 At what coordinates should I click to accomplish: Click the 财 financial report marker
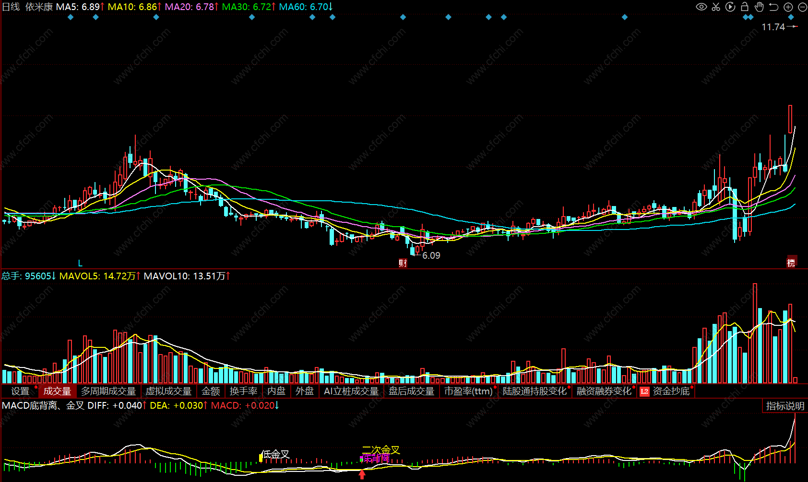[x=403, y=263]
